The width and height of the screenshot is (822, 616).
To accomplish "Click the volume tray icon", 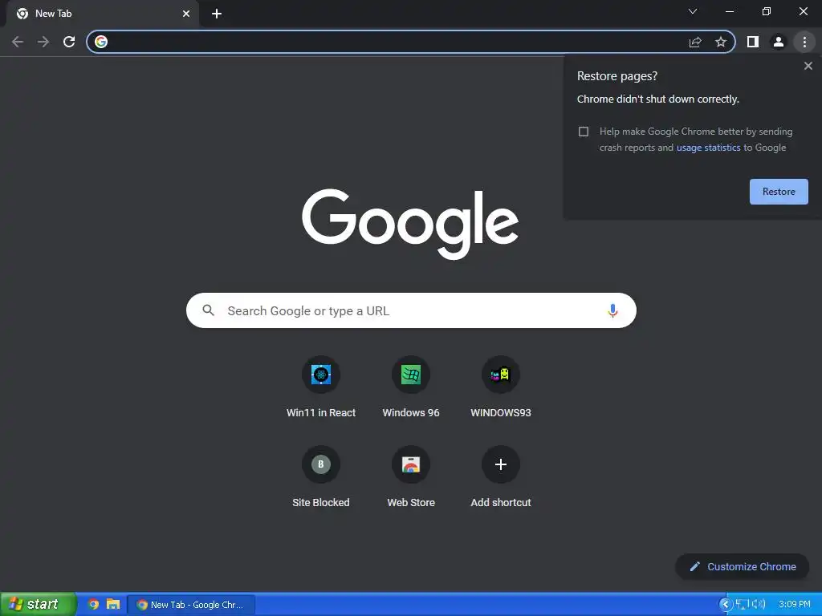I will (x=758, y=604).
